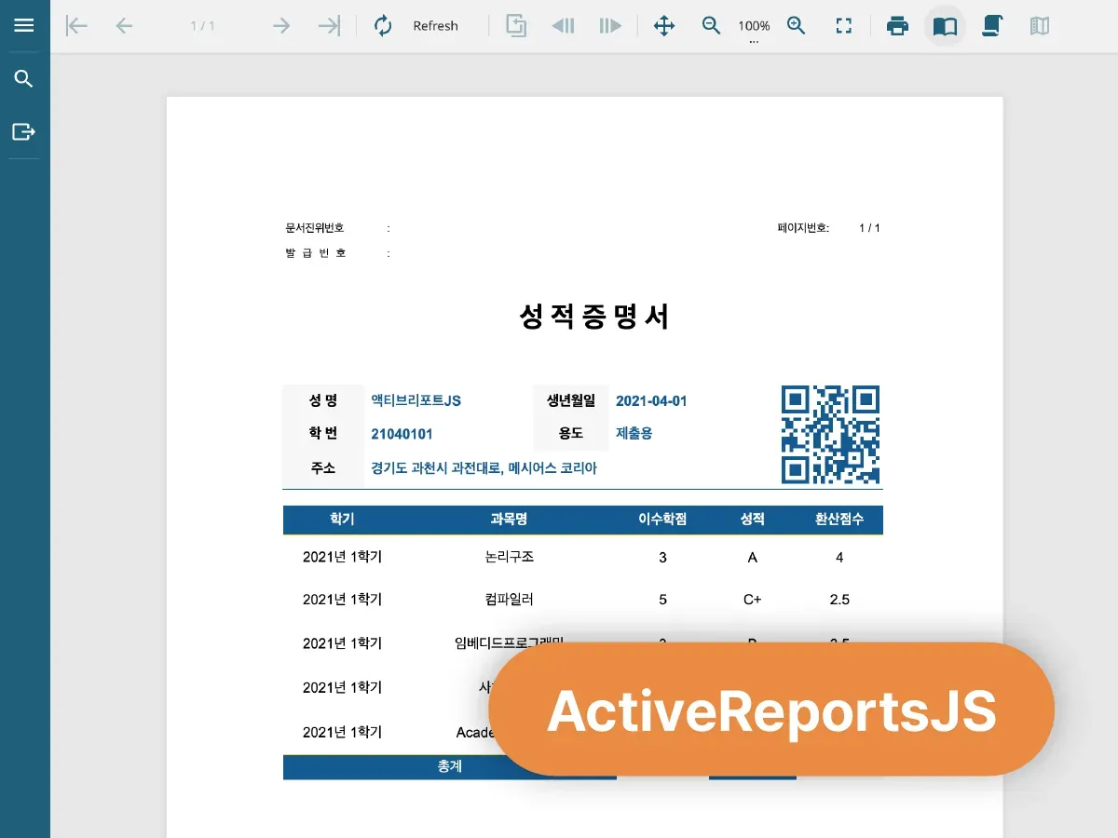Click the subject cell 컴파일러
1118x838 pixels.
[510, 600]
